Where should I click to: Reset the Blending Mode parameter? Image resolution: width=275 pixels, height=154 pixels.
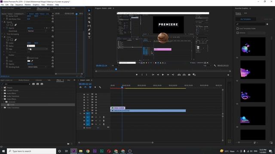click(x=52, y=67)
